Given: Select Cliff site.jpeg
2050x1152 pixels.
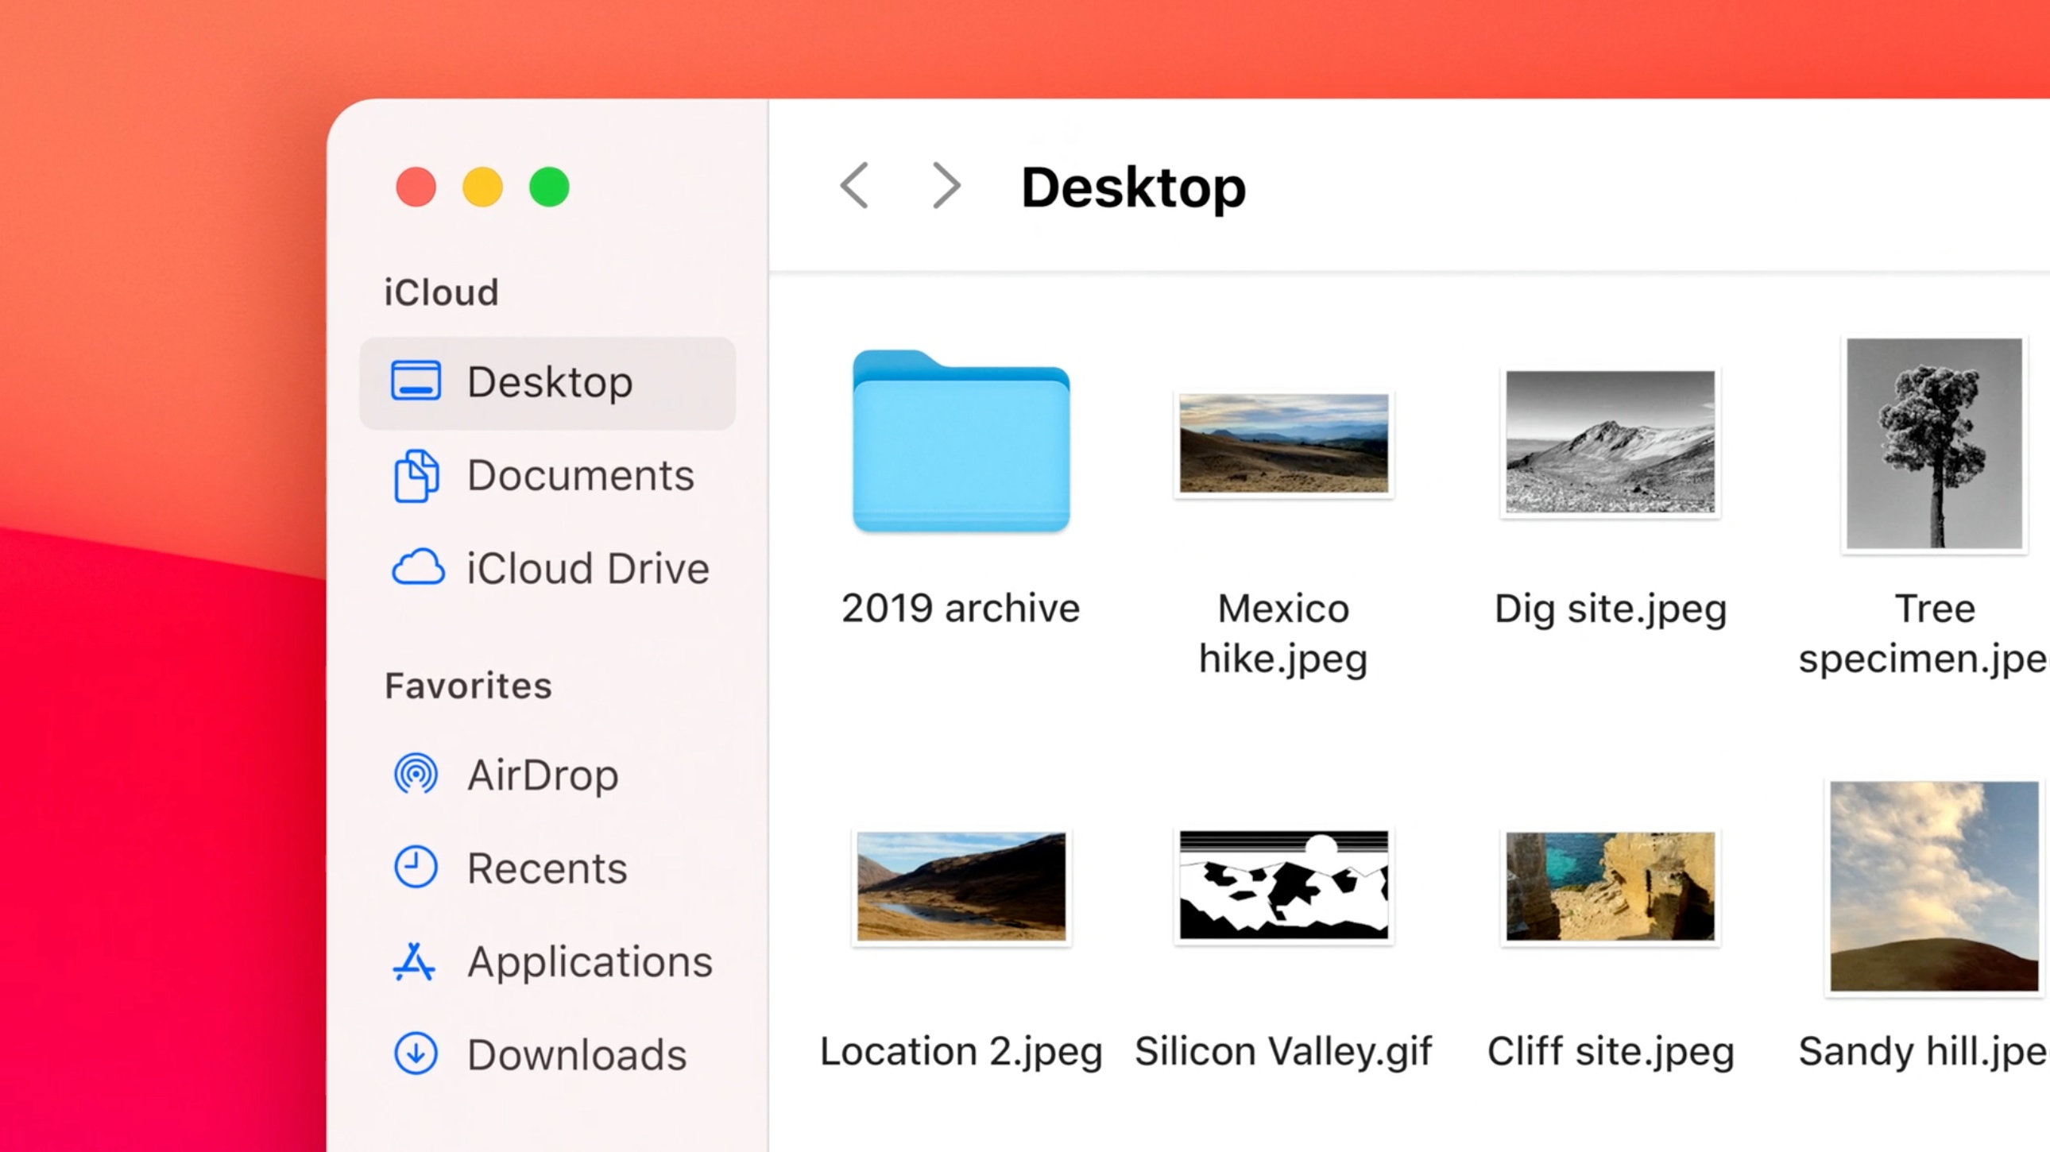Looking at the screenshot, I should click(1609, 887).
